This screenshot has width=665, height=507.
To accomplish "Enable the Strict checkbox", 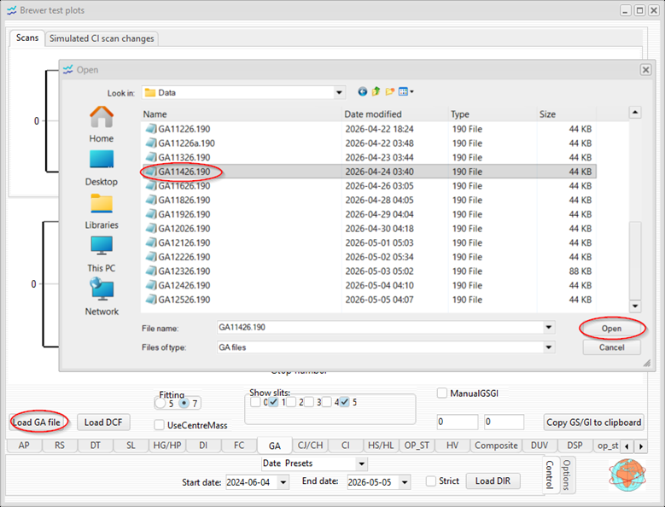I will (431, 481).
